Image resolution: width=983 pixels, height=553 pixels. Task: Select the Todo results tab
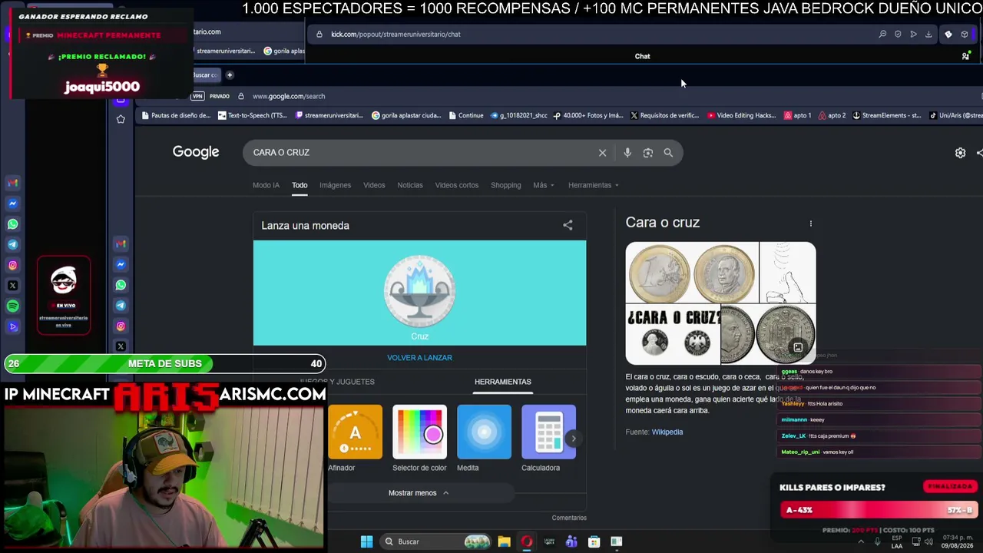pos(300,185)
